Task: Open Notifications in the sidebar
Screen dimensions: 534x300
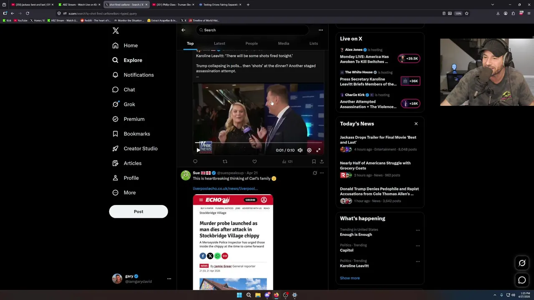Action: (x=133, y=75)
